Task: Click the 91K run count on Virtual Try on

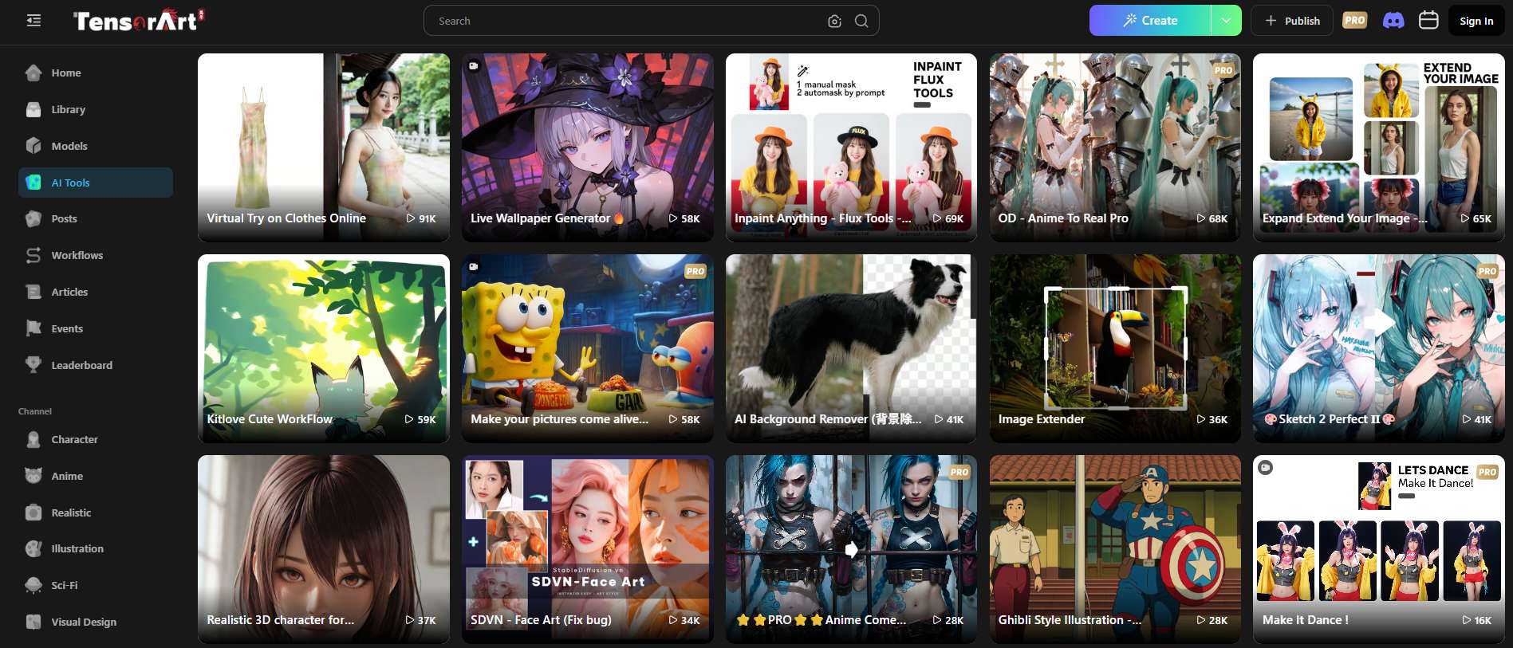Action: [421, 218]
